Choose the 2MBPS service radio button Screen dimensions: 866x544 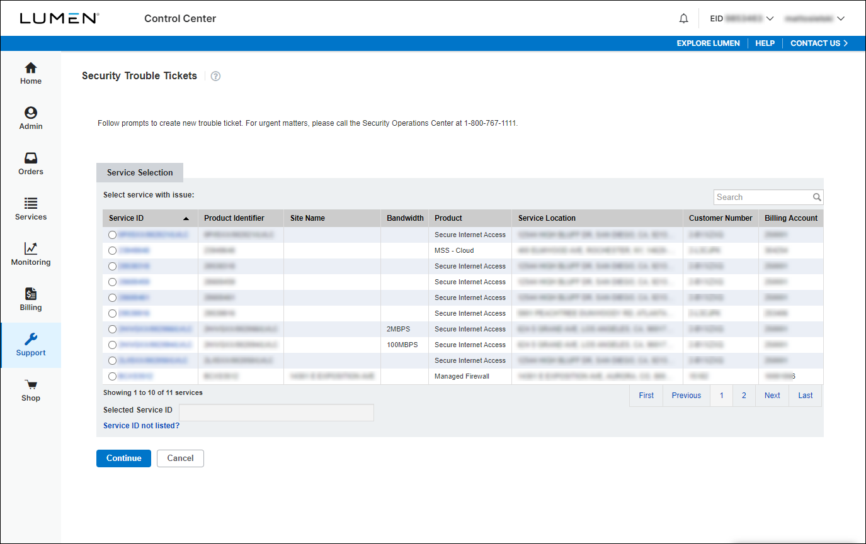tap(112, 329)
